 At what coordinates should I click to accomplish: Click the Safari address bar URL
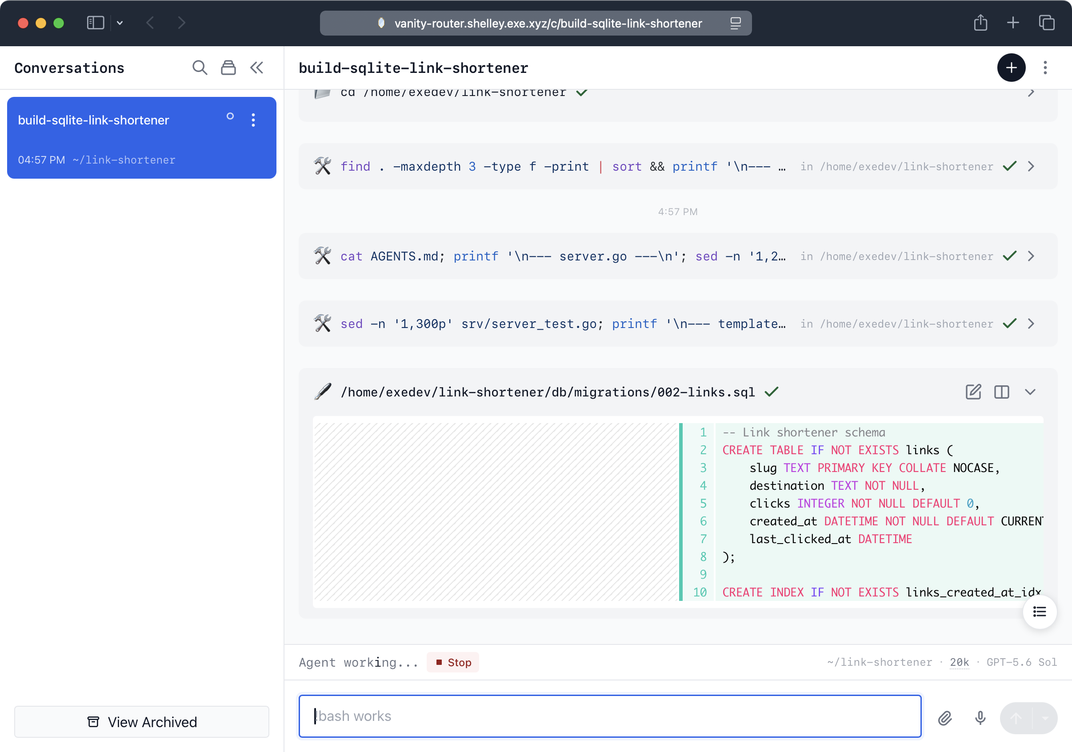point(548,24)
